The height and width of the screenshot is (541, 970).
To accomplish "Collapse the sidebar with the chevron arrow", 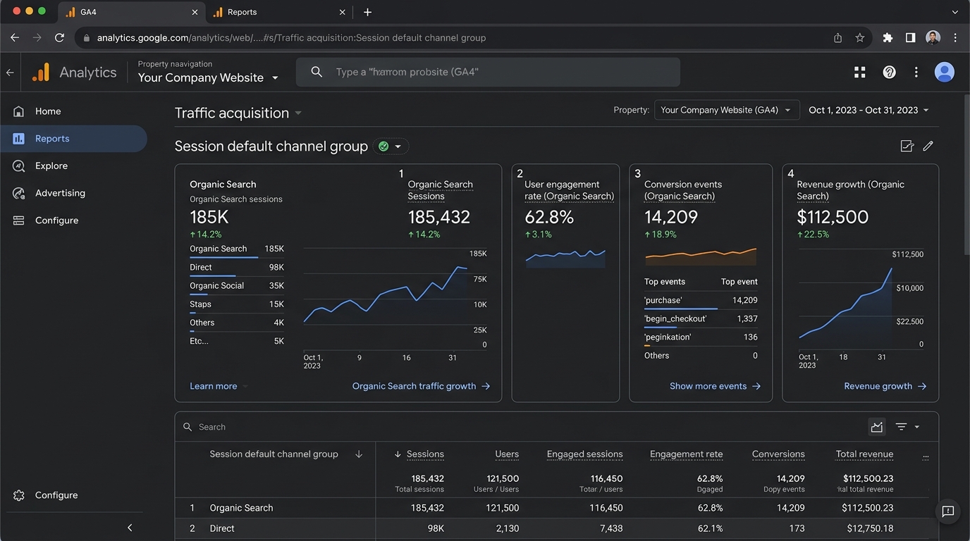I will 130,528.
